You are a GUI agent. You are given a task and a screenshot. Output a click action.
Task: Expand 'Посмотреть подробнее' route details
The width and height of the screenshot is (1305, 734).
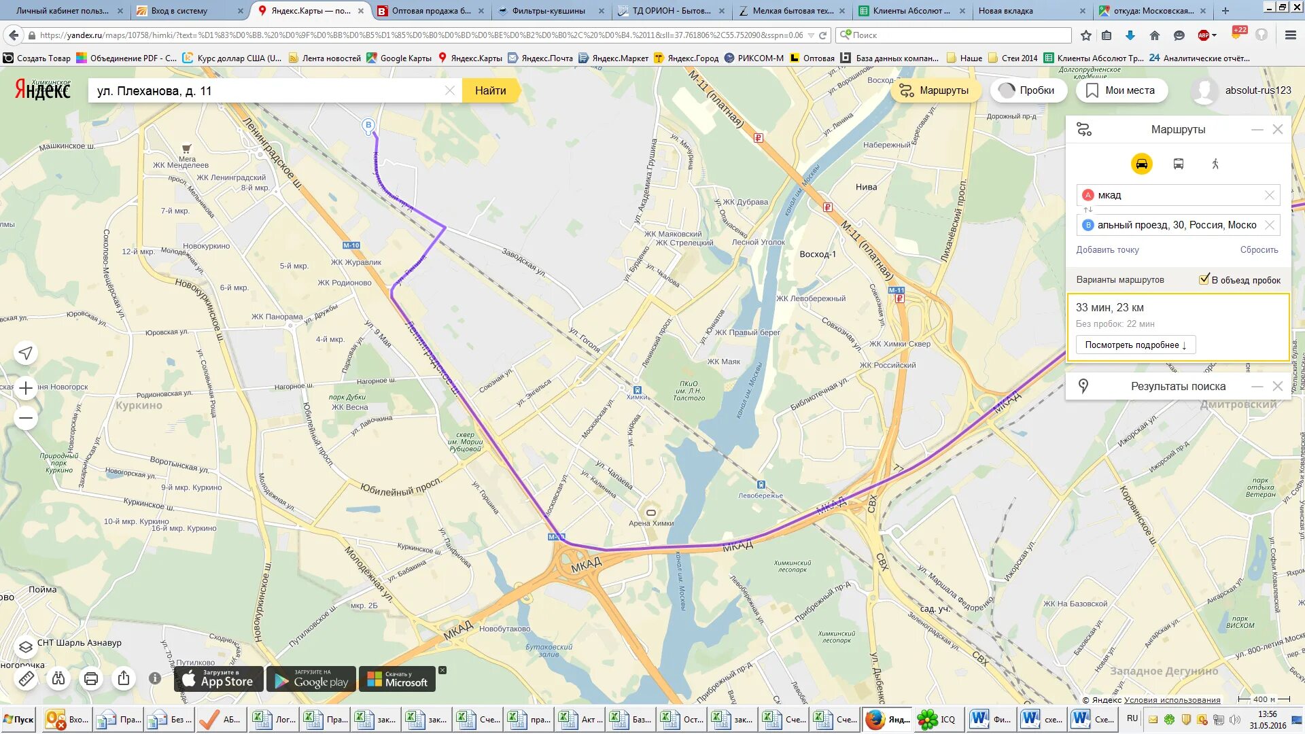point(1135,345)
